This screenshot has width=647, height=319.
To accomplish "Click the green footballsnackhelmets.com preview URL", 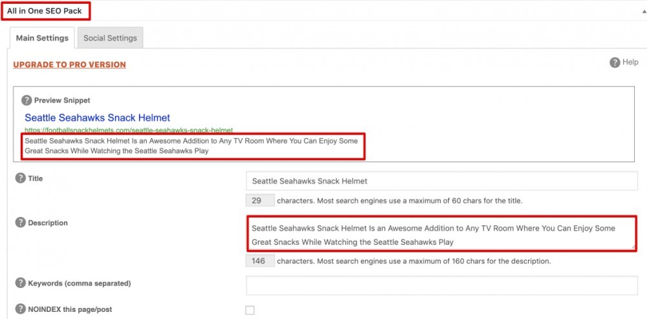I will pyautogui.click(x=129, y=130).
